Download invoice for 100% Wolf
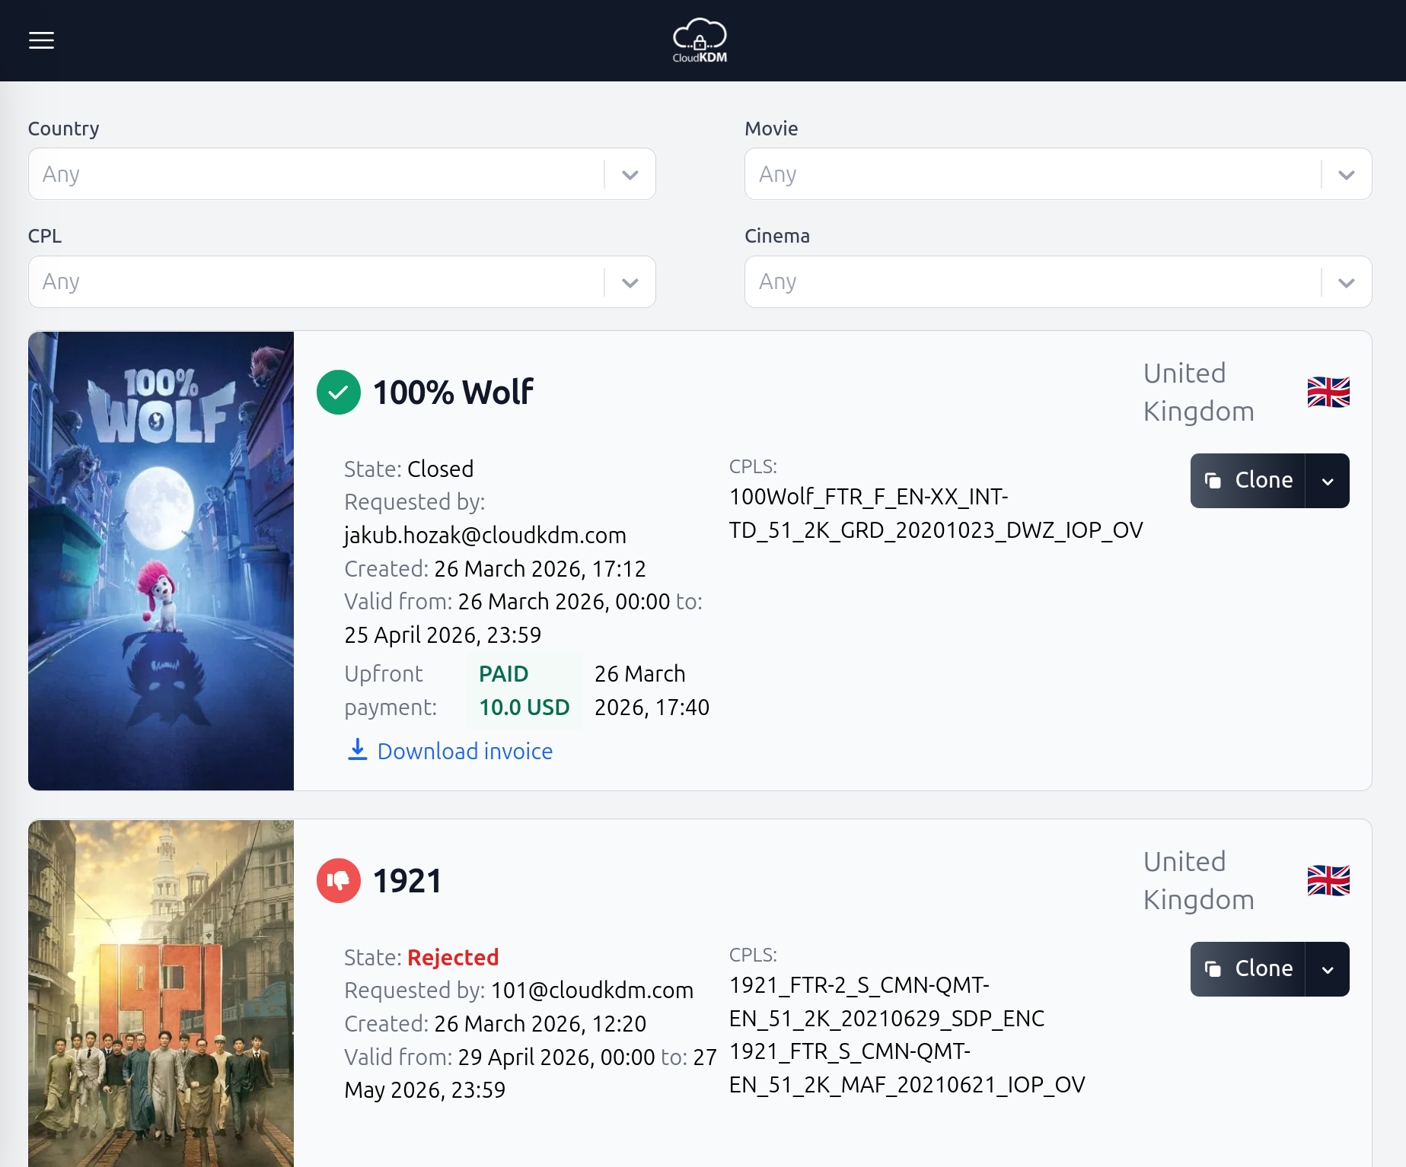The image size is (1406, 1167). click(x=464, y=752)
